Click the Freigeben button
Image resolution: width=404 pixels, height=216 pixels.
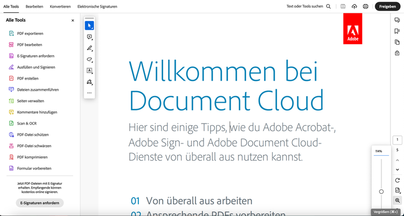[x=387, y=6]
